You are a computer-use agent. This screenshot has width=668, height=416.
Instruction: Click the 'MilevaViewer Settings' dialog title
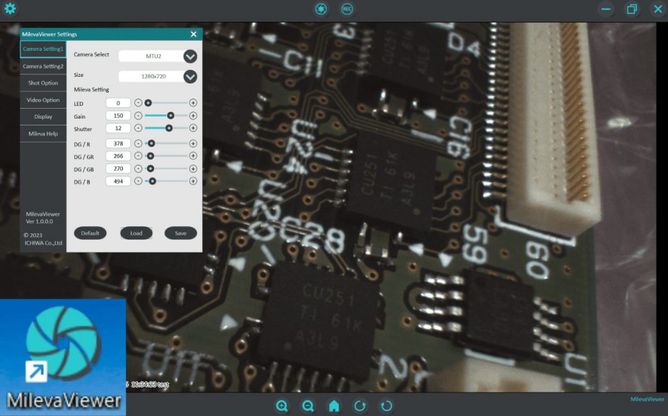pyautogui.click(x=50, y=34)
